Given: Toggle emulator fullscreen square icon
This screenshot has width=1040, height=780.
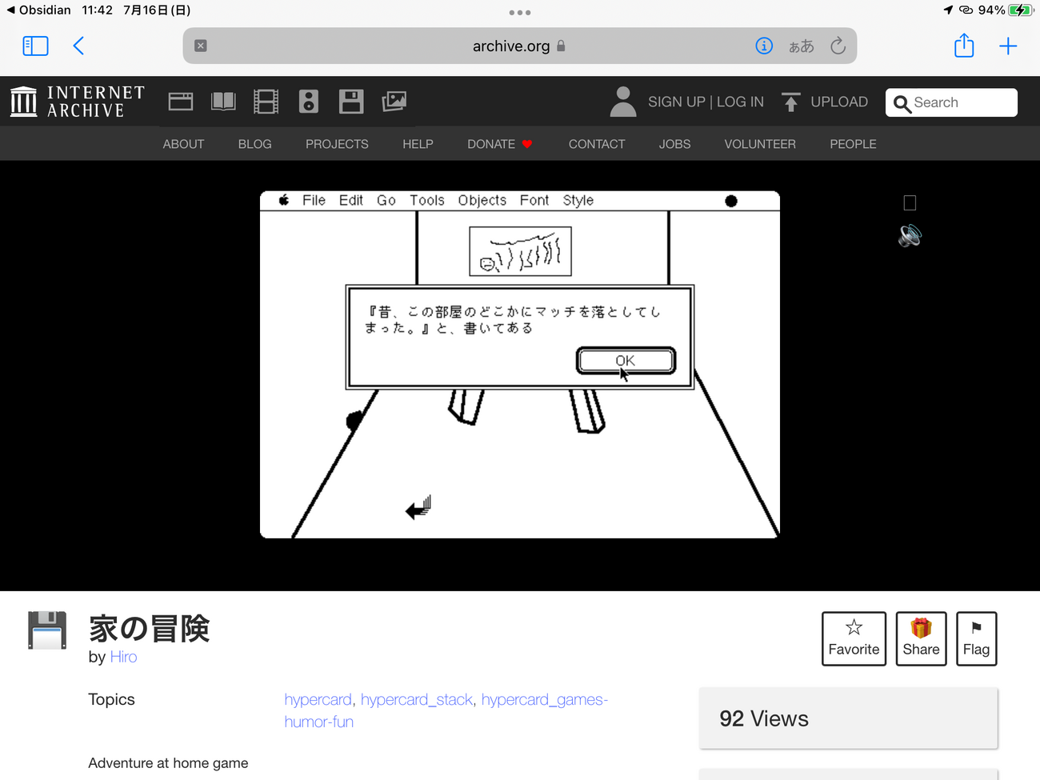Looking at the screenshot, I should (x=910, y=203).
